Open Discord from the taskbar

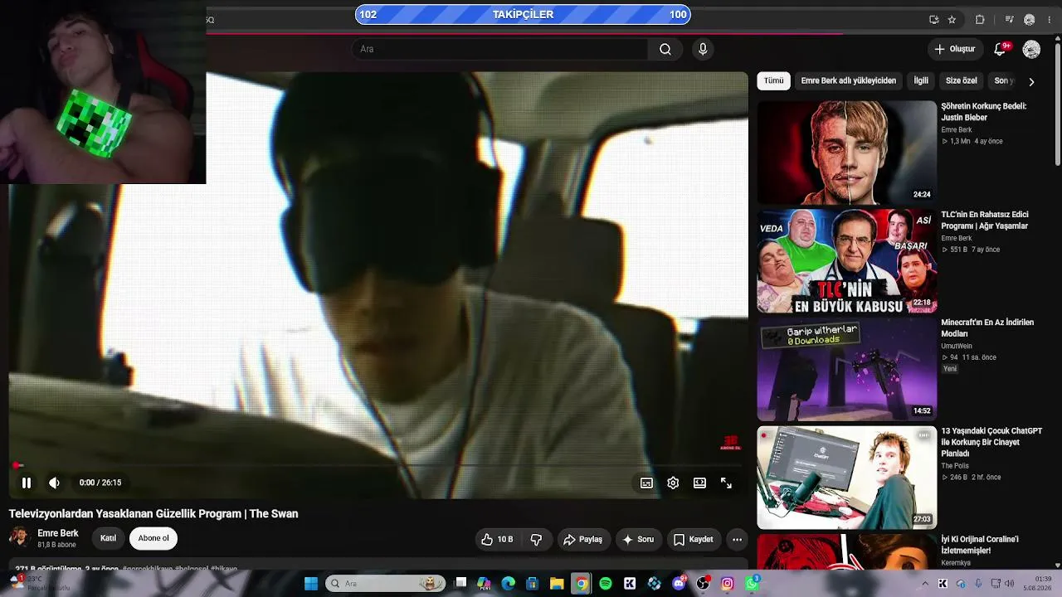(680, 584)
